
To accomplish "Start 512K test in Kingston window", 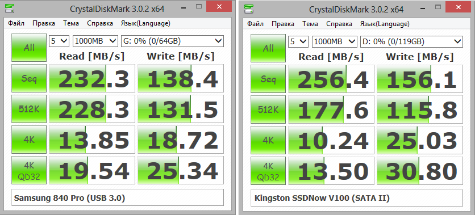I will pyautogui.click(x=268, y=109).
